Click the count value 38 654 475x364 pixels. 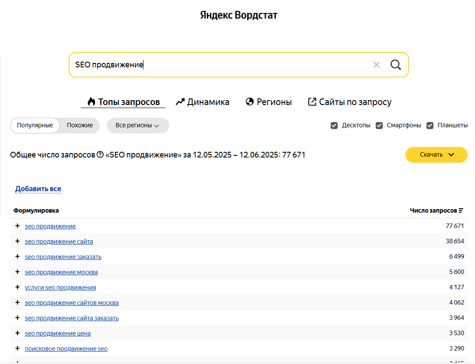pos(455,241)
